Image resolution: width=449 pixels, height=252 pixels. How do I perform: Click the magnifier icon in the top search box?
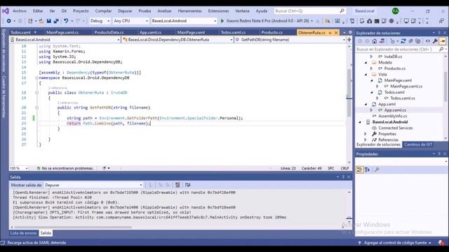point(342,11)
